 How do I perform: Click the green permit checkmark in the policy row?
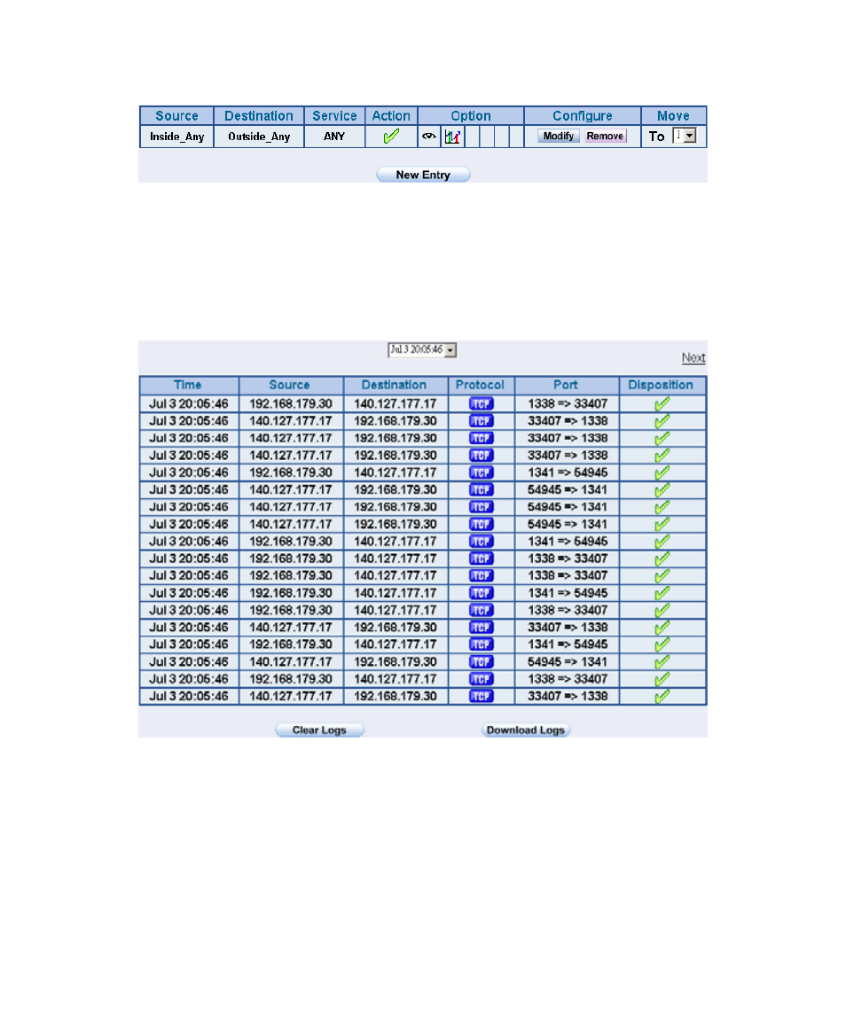(x=391, y=137)
